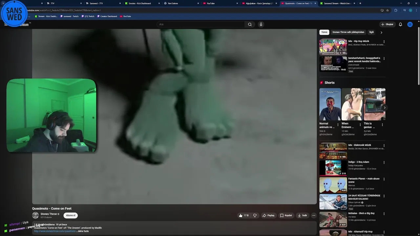
Task: Close the Quasimoto - Come on Feet tab
Action: [x=315, y=3]
